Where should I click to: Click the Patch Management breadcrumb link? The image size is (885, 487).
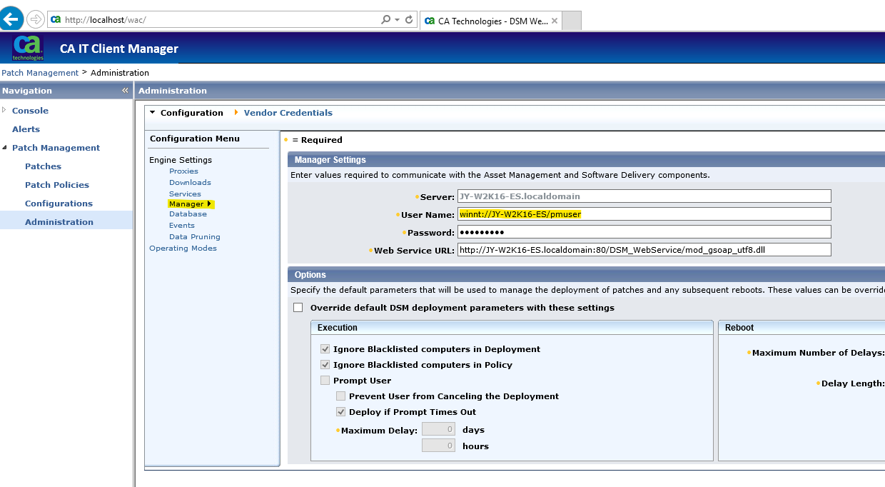click(x=40, y=73)
